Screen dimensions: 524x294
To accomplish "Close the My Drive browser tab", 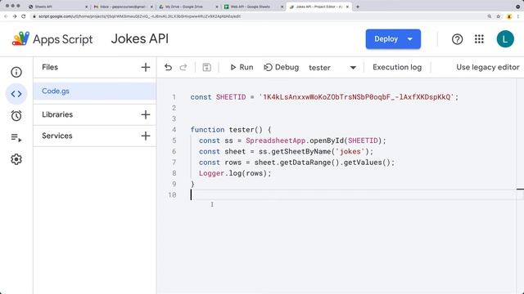I will [x=216, y=7].
